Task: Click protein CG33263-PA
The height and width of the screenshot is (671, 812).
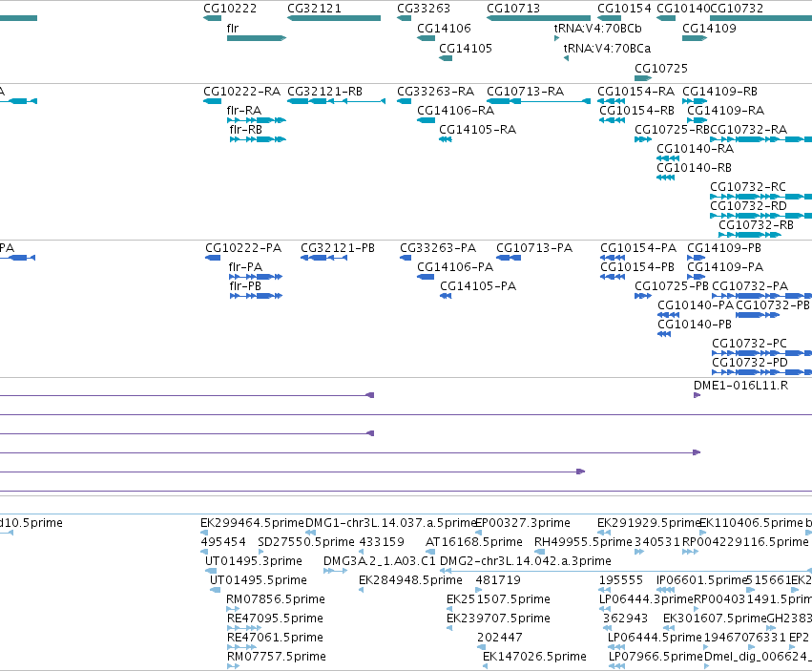Action: coord(438,248)
